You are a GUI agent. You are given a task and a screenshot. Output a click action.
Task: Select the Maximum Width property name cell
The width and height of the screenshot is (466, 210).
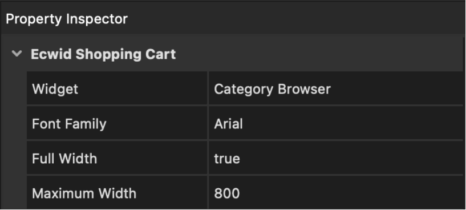(x=117, y=192)
